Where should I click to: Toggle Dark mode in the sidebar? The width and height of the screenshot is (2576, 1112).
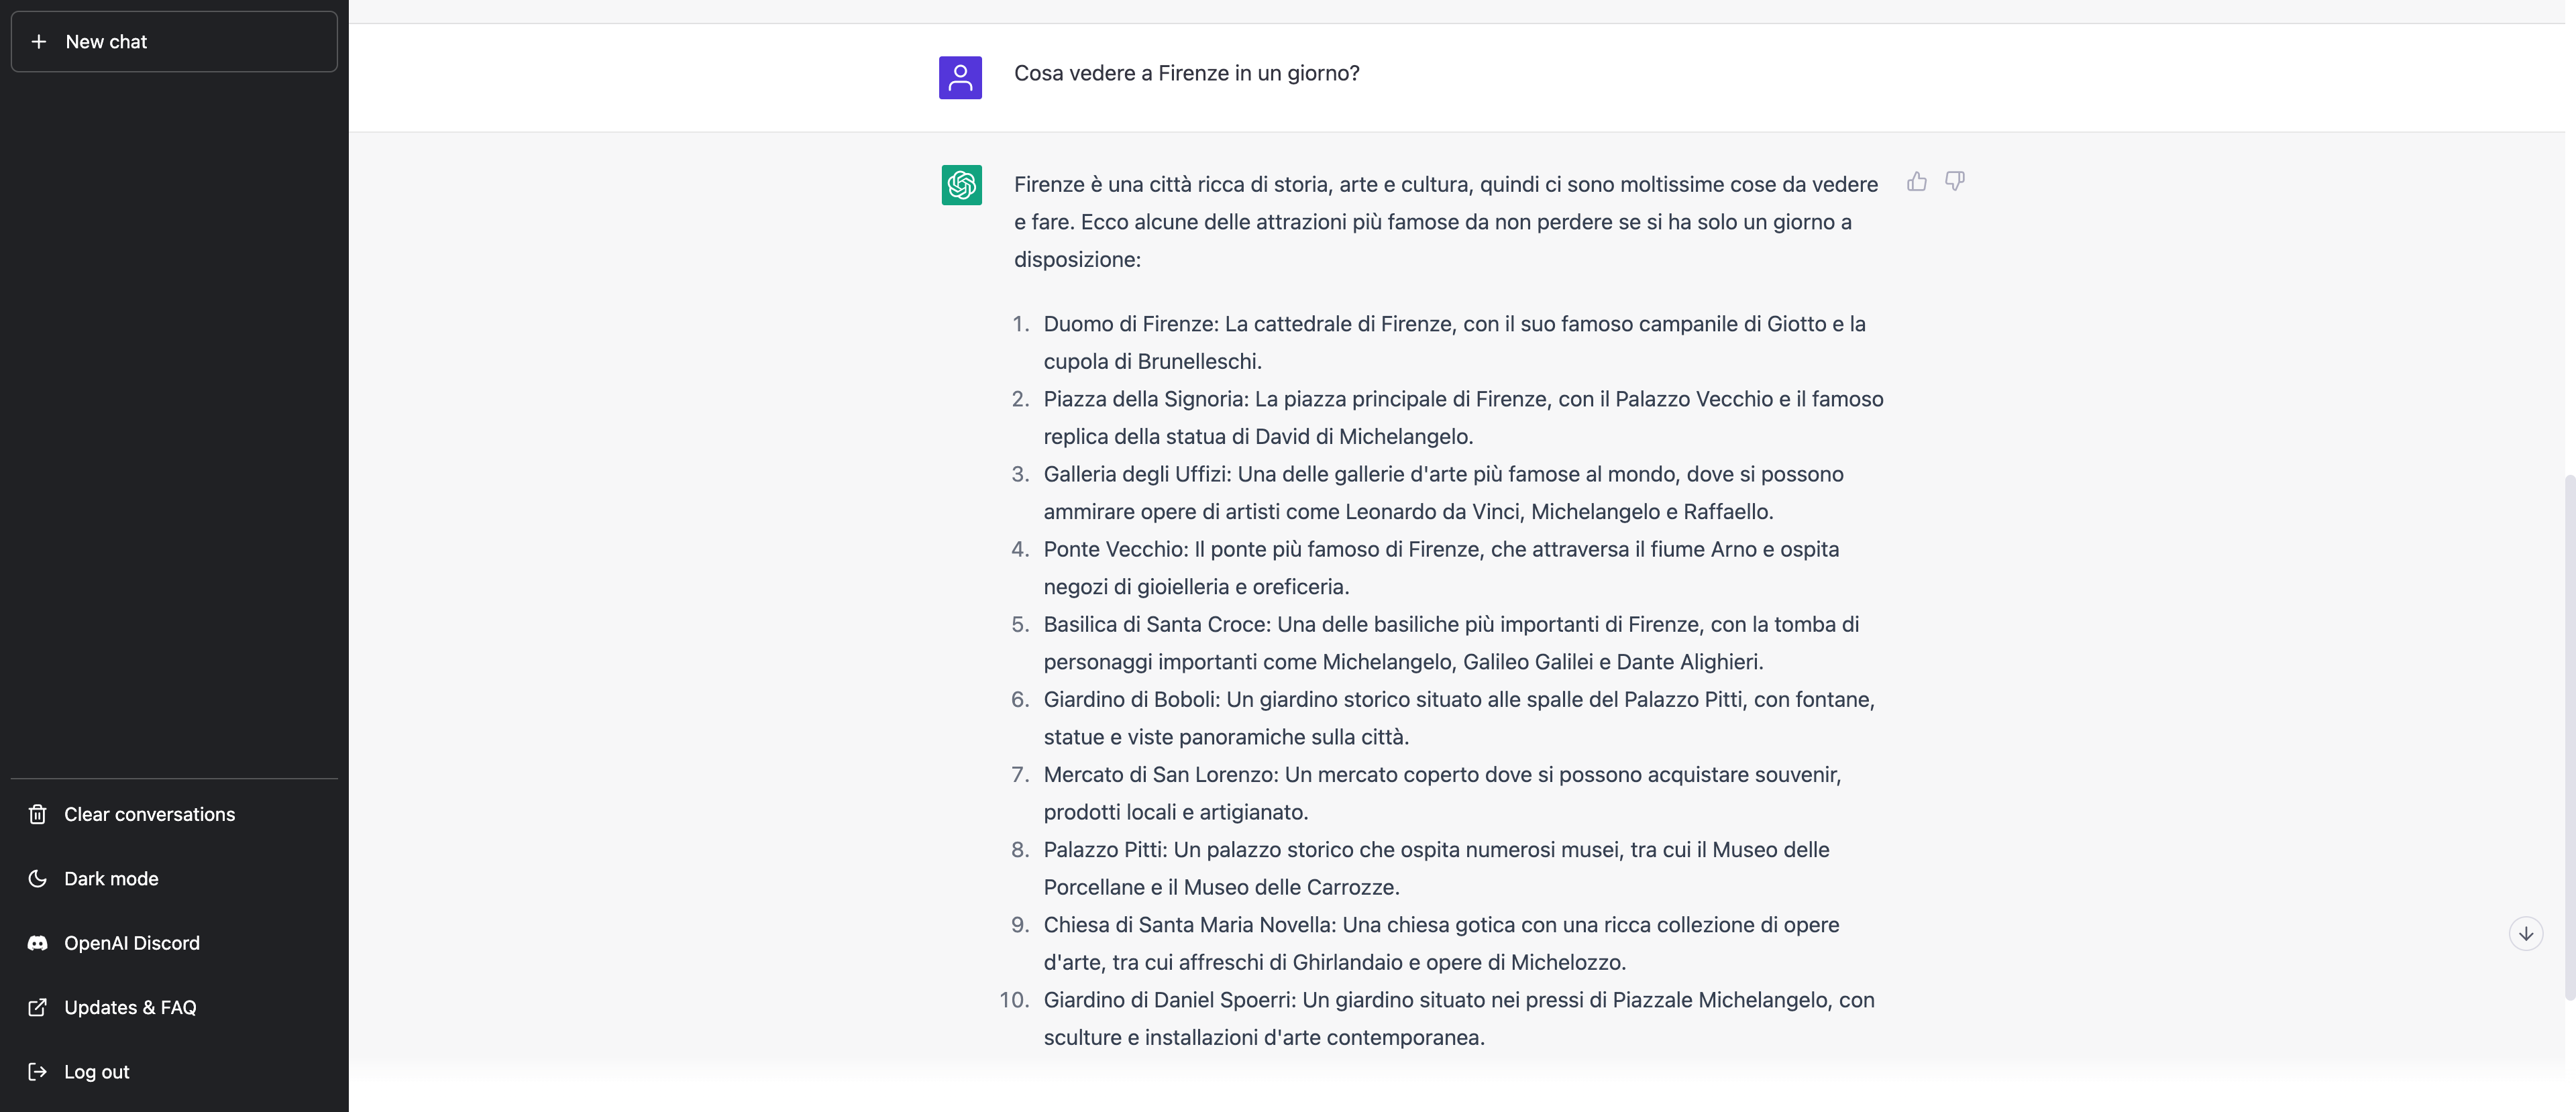tap(174, 878)
